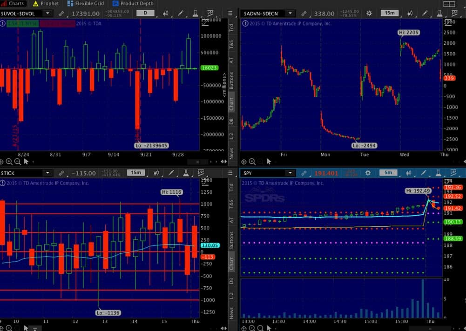Change the 15m timeframe on $TICK chart
The height and width of the screenshot is (331, 466).
136,173
